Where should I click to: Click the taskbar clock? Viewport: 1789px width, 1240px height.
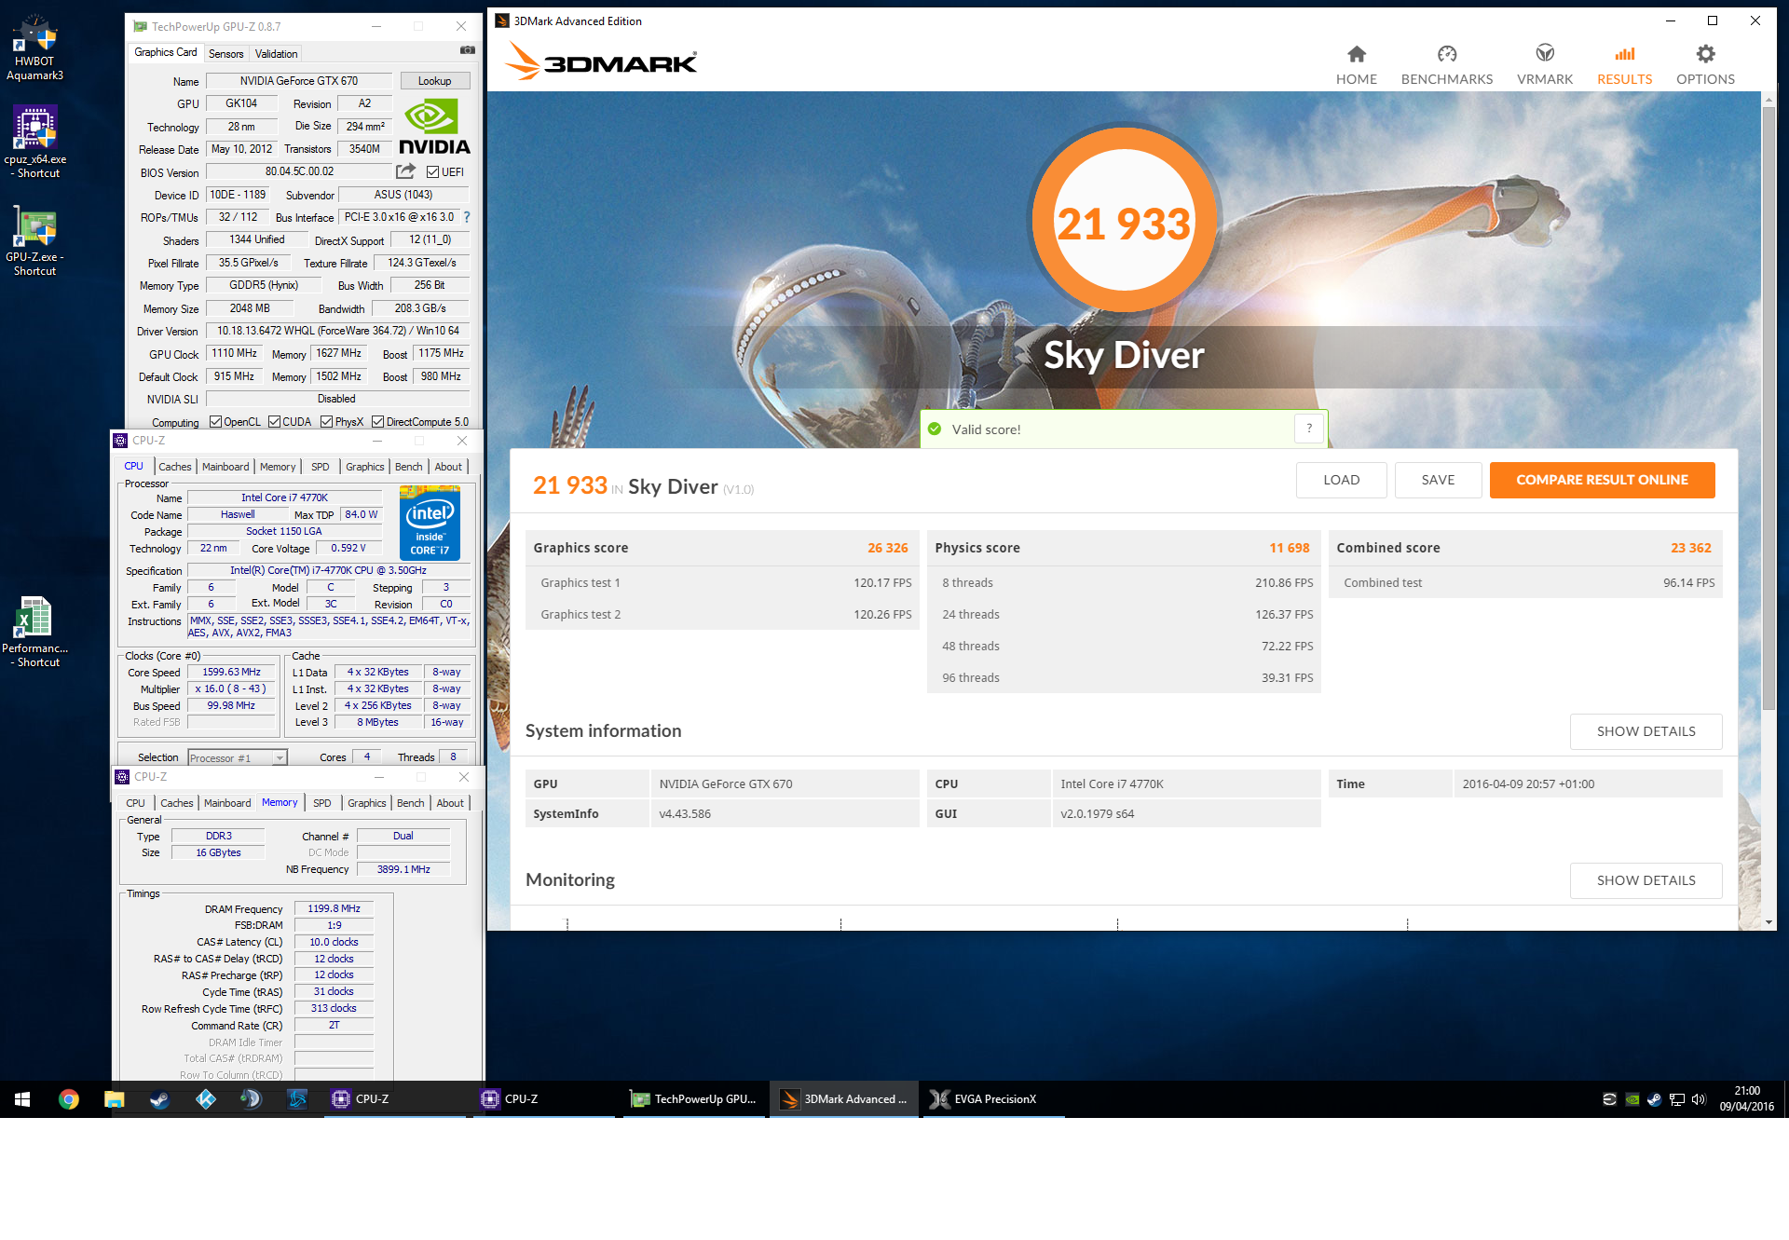pos(1747,1099)
